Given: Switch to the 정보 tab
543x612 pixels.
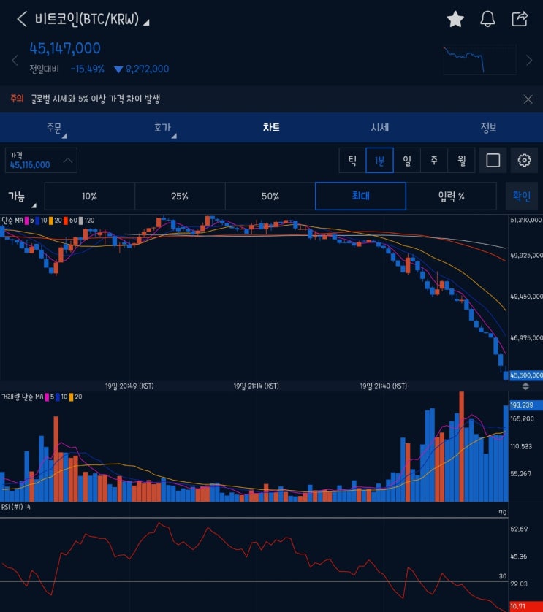Looking at the screenshot, I should [488, 127].
